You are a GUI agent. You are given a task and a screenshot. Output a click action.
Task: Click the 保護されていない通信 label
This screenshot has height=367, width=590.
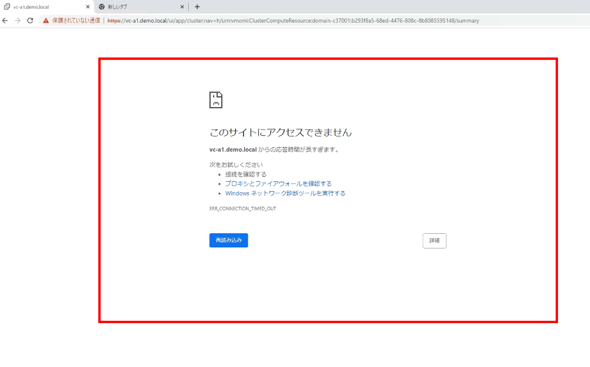76,21
